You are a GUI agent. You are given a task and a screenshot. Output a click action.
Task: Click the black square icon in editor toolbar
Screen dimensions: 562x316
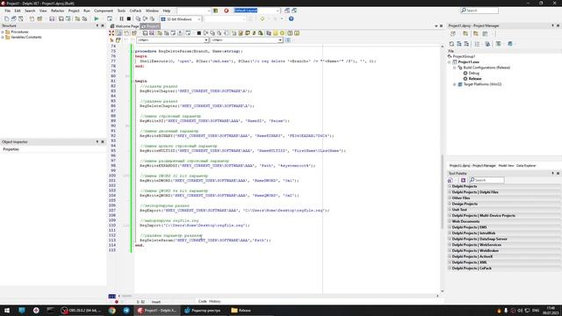[199, 33]
